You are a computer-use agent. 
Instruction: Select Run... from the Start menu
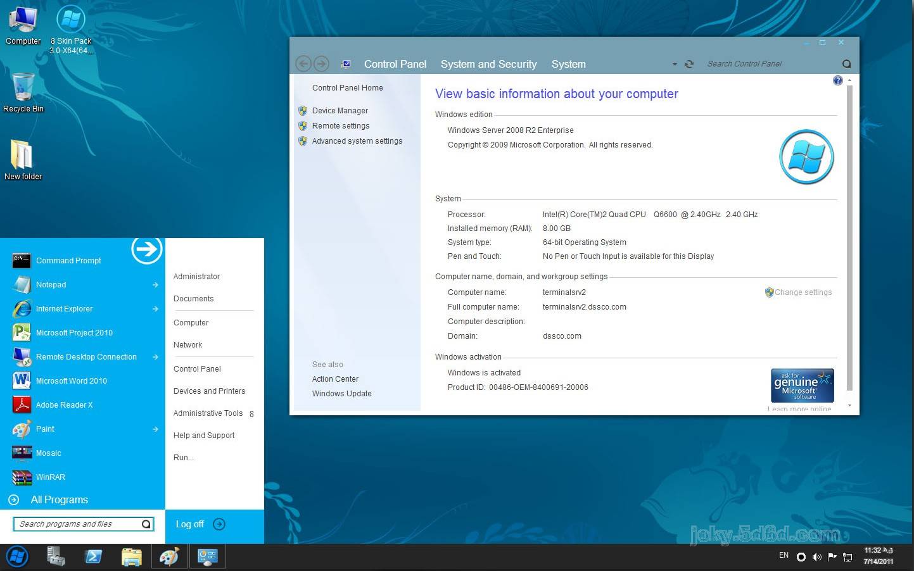[183, 458]
